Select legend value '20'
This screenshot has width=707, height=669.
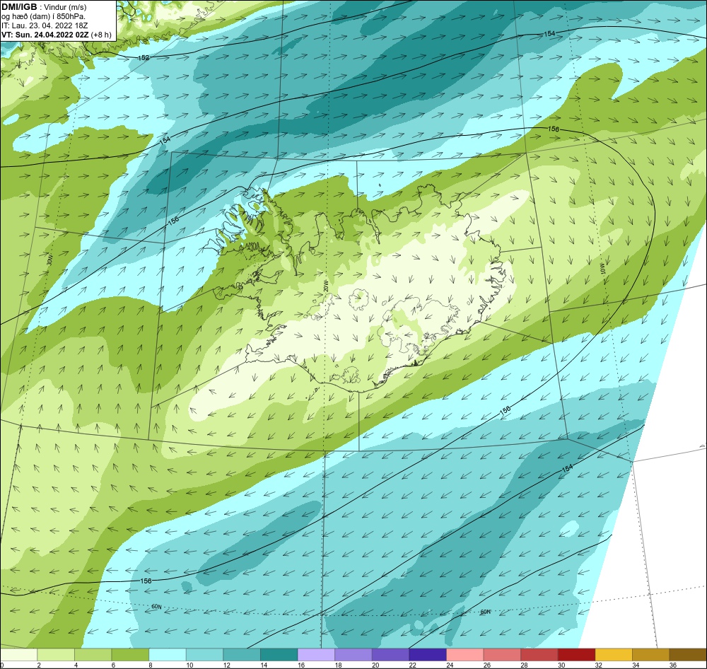[x=375, y=665]
